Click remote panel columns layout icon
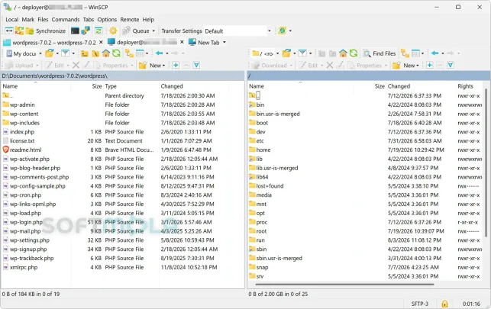Screen dimensions: 491x309 click(x=415, y=53)
